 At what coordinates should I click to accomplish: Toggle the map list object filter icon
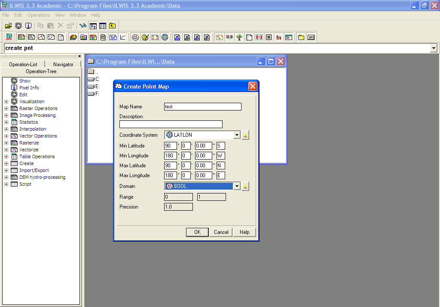(x=73, y=37)
